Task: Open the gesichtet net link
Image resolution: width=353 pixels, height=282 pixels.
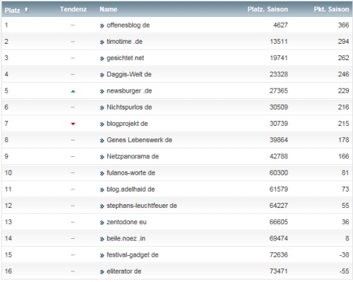Action: pos(125,58)
